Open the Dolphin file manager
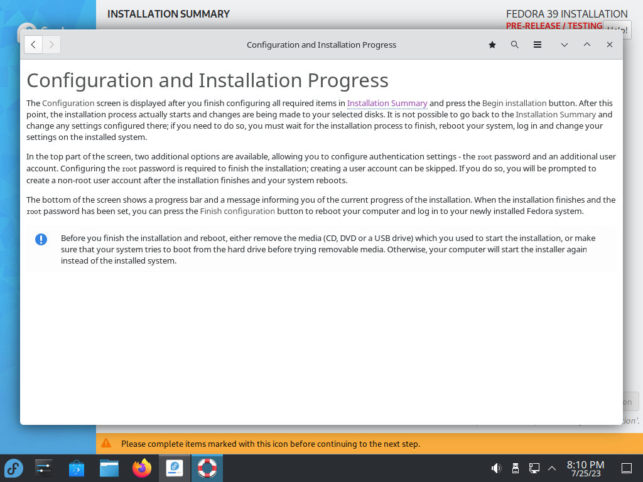643x482 pixels. [x=109, y=468]
